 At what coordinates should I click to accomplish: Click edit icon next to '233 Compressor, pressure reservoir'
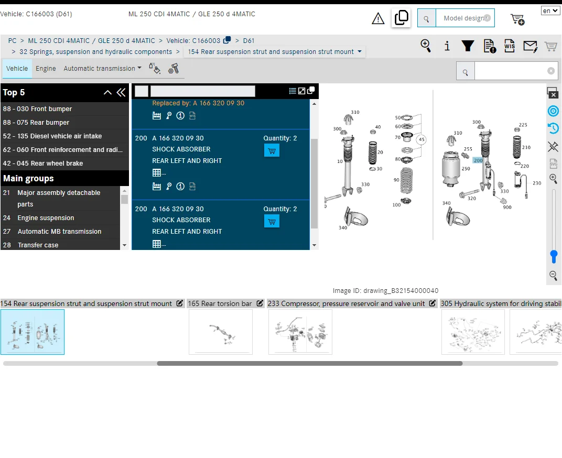click(433, 303)
